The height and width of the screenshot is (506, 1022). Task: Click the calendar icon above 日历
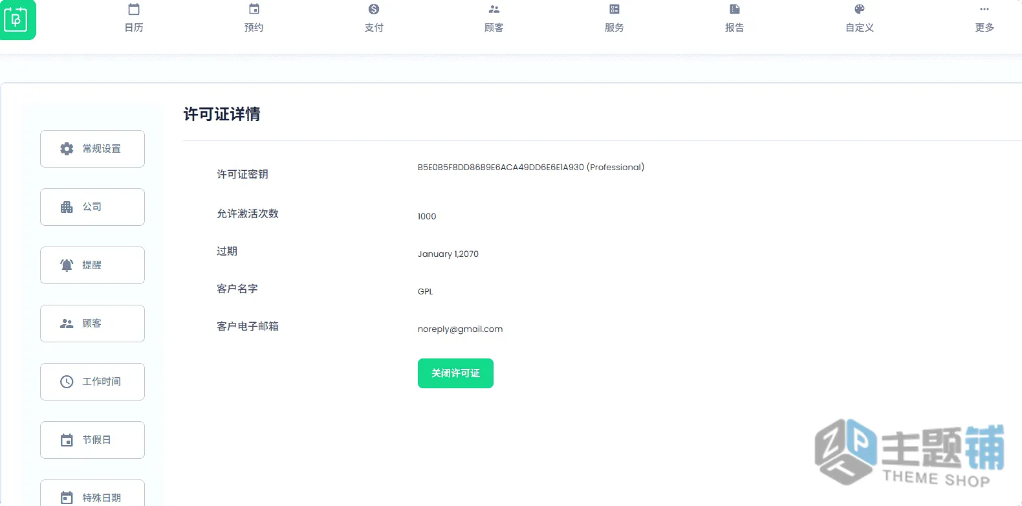134,9
